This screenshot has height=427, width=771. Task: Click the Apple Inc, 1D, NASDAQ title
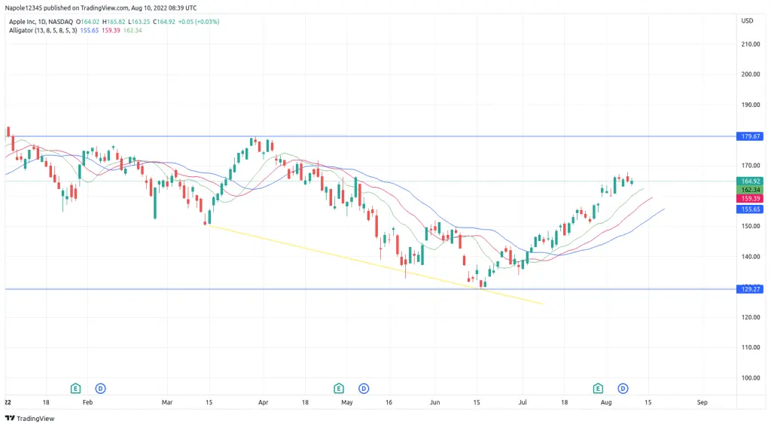pos(41,22)
